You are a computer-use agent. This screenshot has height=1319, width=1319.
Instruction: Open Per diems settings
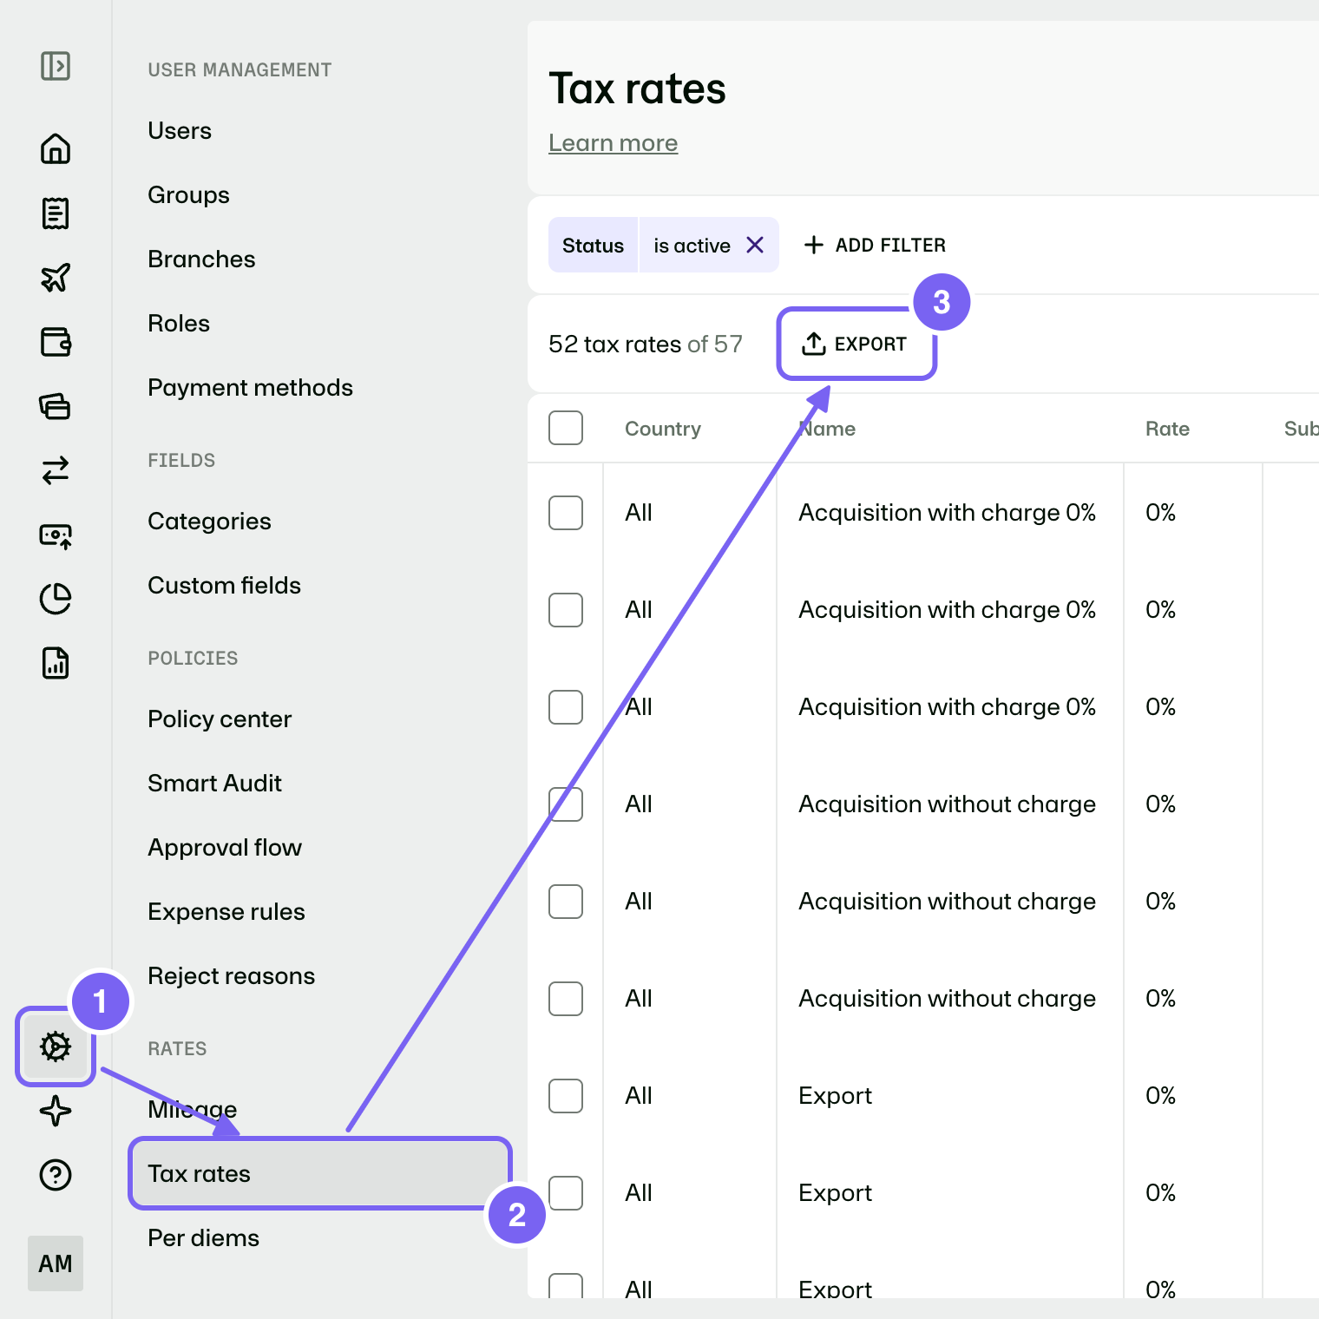coord(203,1237)
